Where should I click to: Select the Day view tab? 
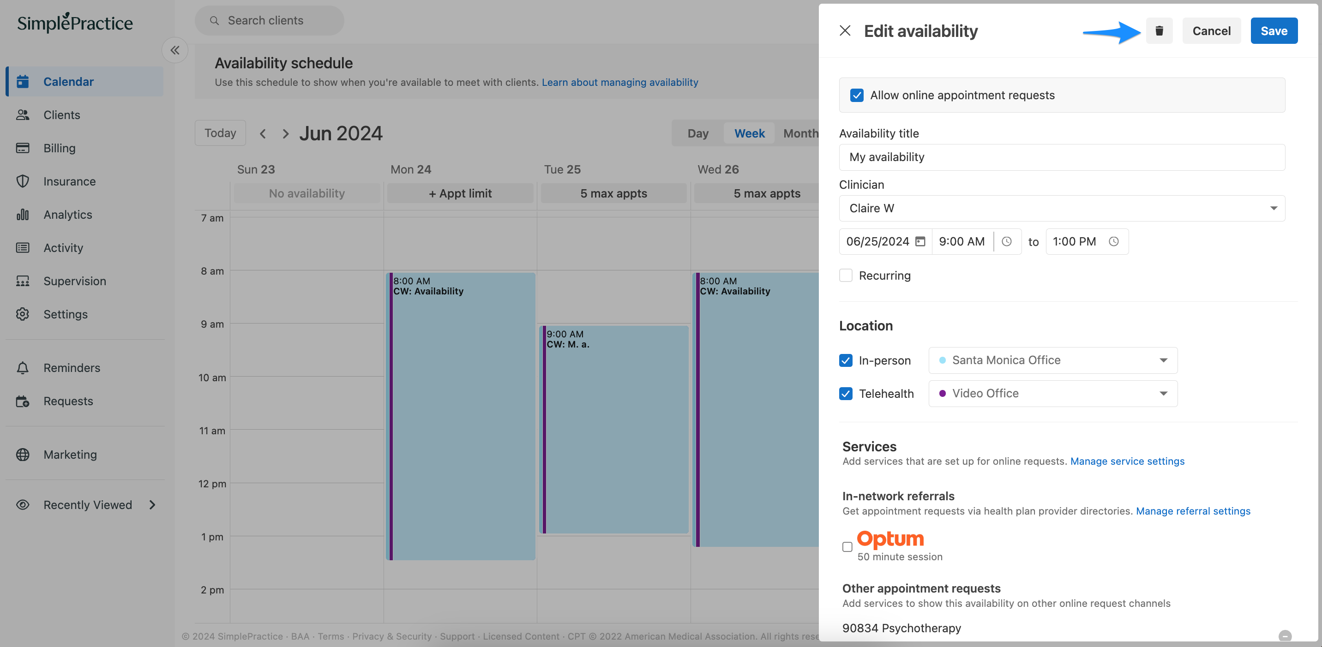click(x=697, y=133)
